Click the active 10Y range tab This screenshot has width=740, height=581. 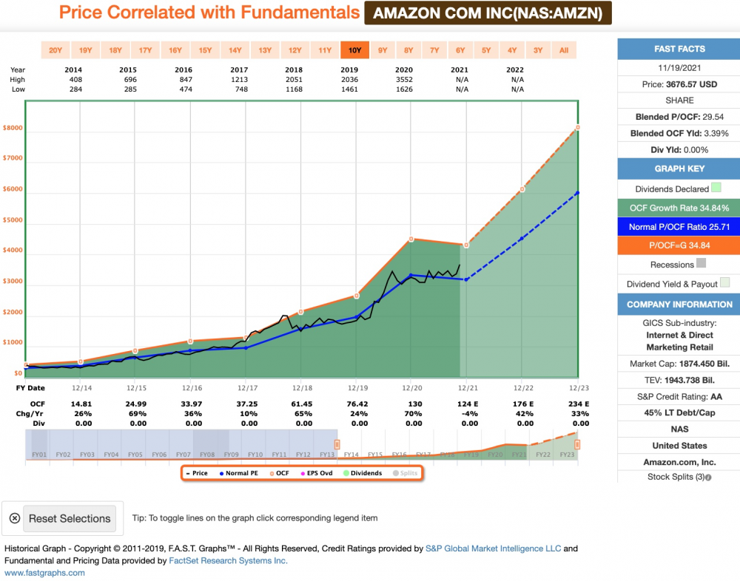[x=355, y=50]
